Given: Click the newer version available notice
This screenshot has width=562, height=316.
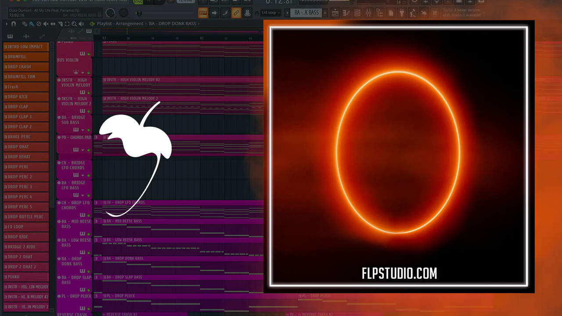Looking at the screenshot, I should click(463, 13).
